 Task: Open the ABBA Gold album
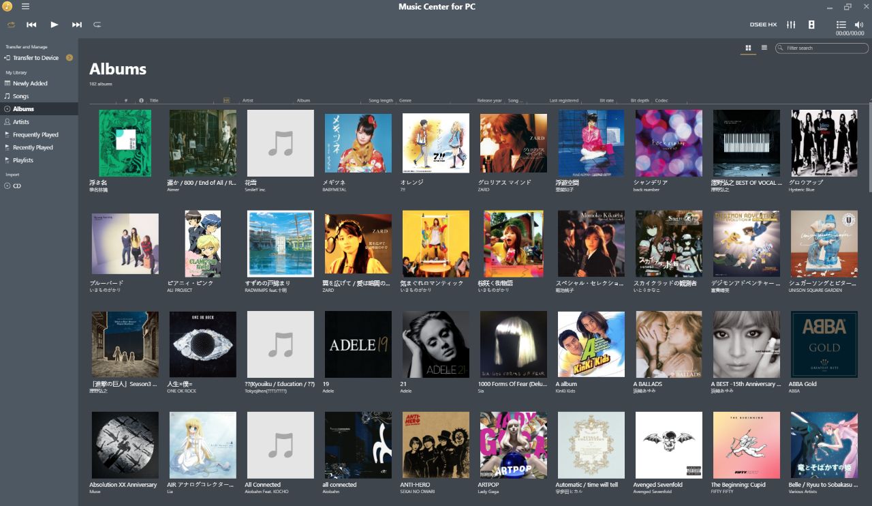point(824,344)
